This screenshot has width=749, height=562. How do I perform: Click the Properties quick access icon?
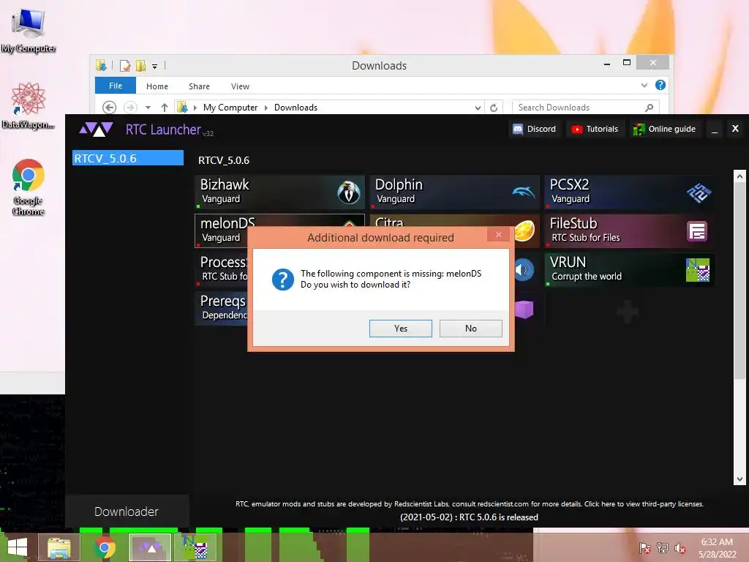coord(124,66)
